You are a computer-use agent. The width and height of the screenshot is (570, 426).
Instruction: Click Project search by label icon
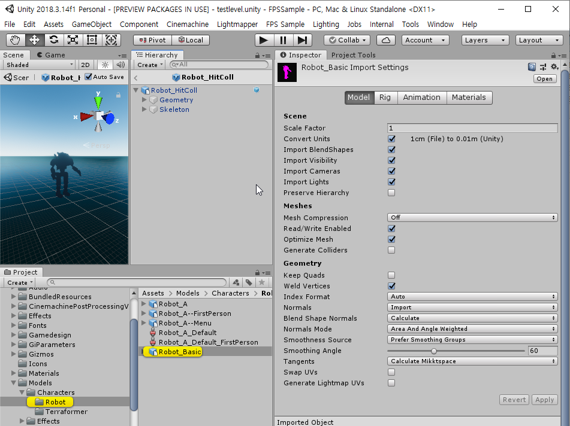coord(249,282)
